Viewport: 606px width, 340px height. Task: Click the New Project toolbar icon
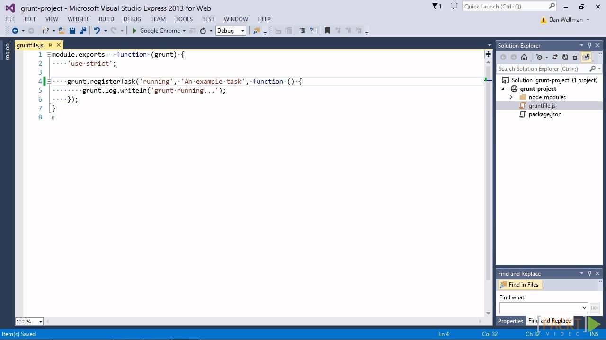45,31
